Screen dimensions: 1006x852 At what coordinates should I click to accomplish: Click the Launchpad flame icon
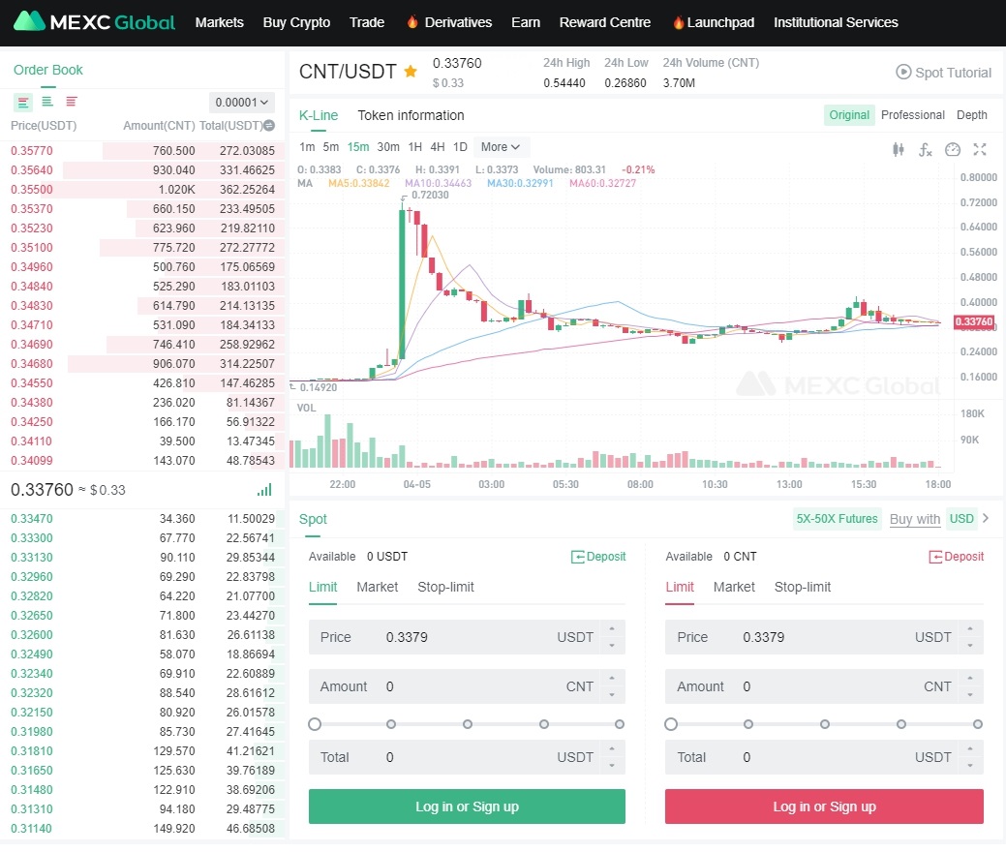(x=678, y=22)
